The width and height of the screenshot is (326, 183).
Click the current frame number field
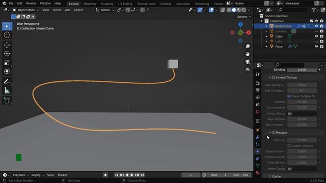coord(191,175)
